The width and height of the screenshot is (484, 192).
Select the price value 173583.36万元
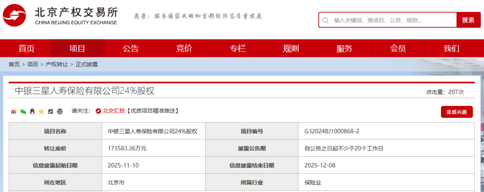tap(127, 148)
